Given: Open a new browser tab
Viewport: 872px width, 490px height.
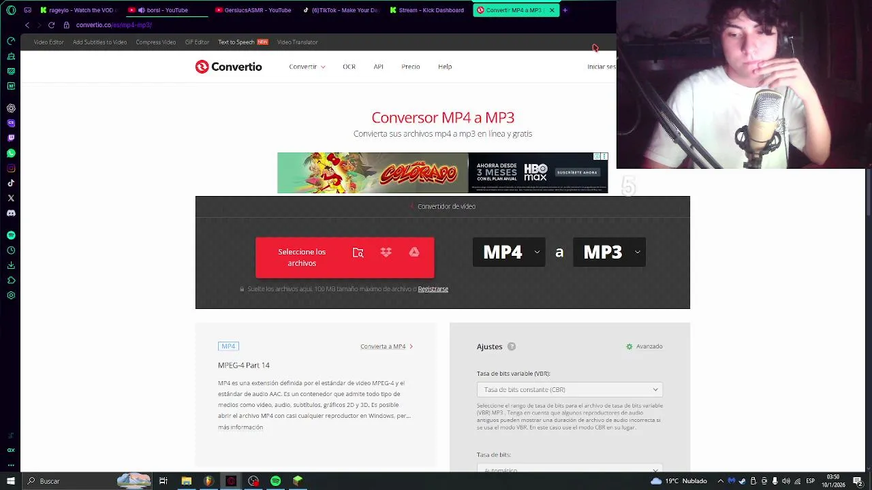Looking at the screenshot, I should [x=565, y=10].
